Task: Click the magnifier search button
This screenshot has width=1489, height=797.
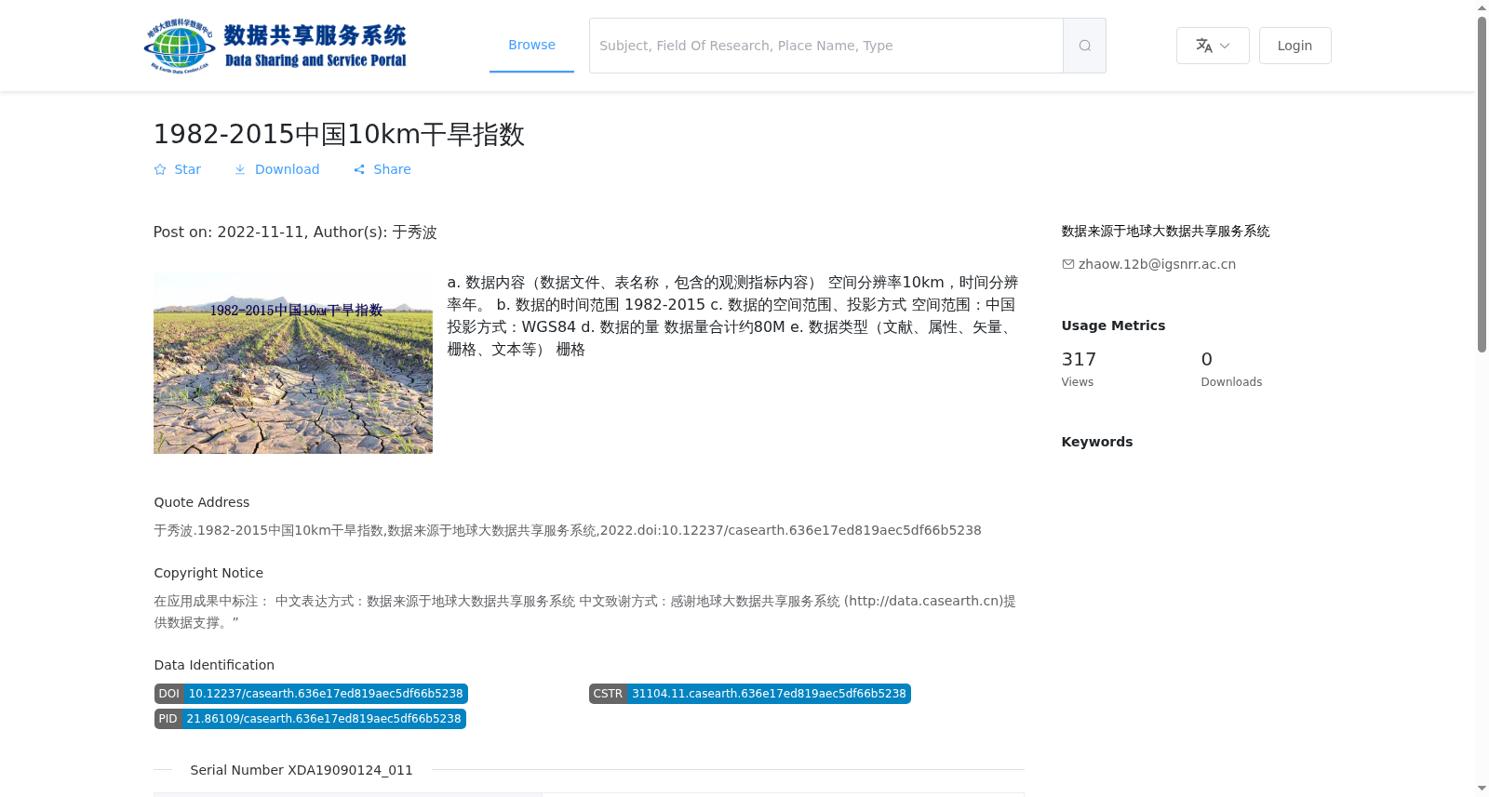Action: [x=1084, y=46]
